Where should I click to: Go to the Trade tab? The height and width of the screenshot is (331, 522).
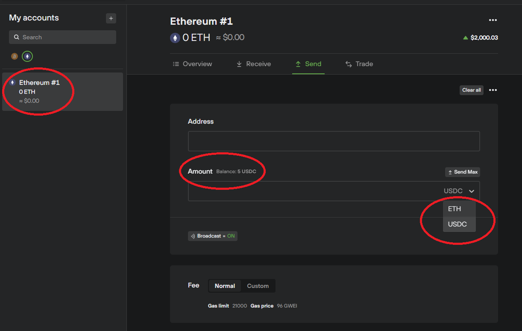359,64
